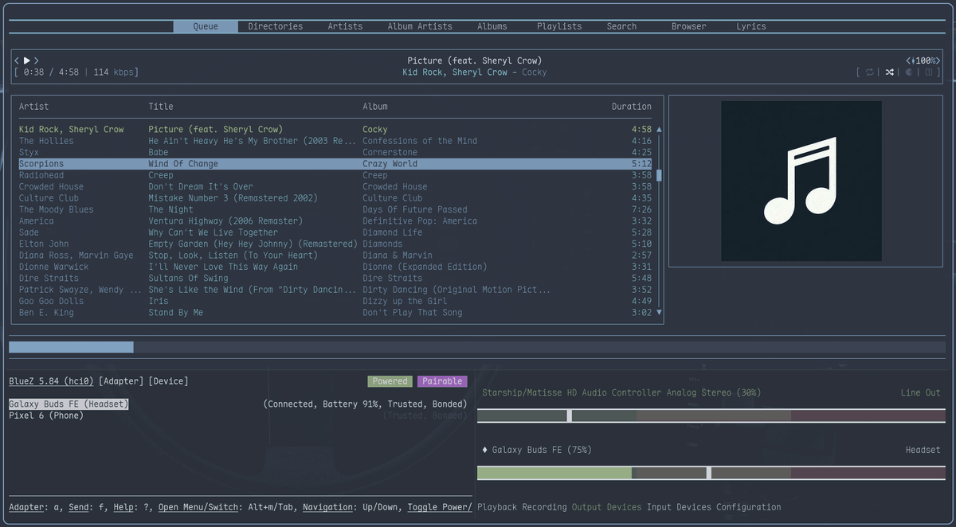Select Radiohead Creep track
Screen dimensions: 956x527
(x=335, y=175)
